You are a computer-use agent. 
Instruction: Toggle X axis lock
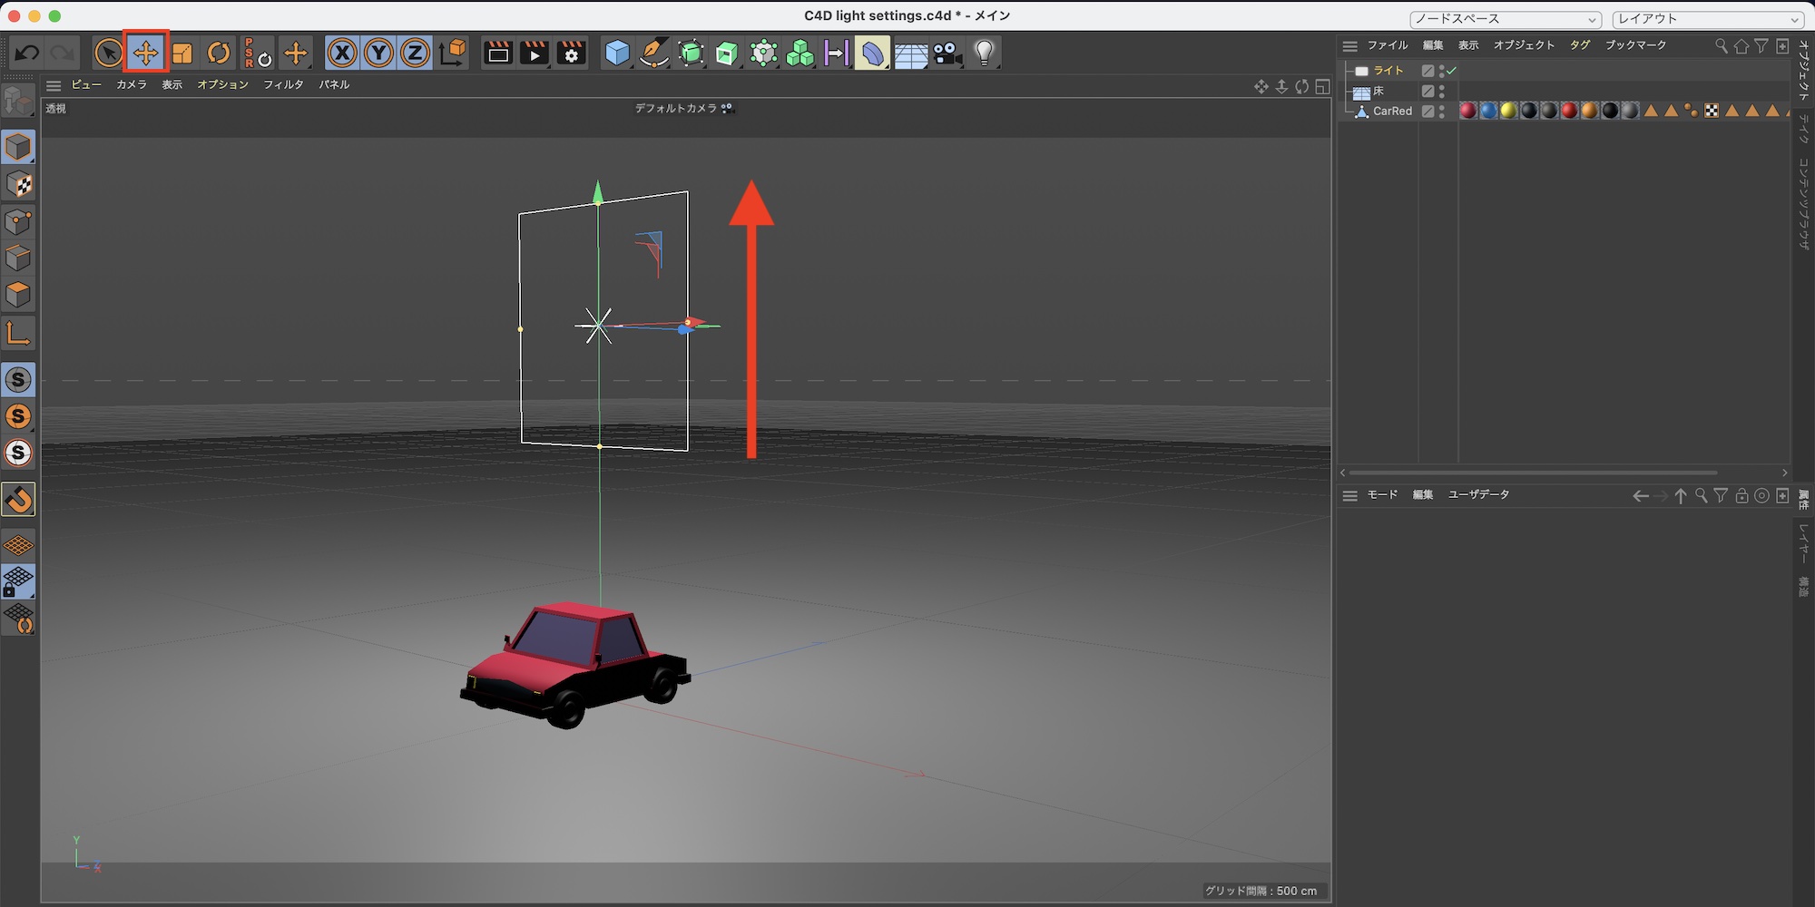click(342, 54)
